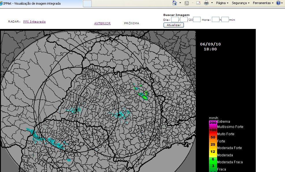This screenshot has width=285, height=172.
Task: Click the orange 50 legend swatch
Action: point(213,137)
